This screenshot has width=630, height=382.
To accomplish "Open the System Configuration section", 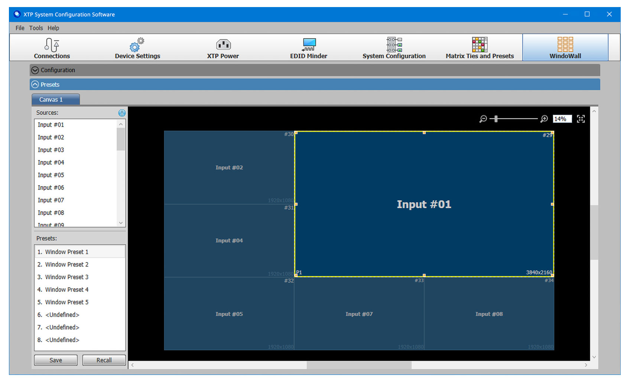I will click(x=394, y=48).
